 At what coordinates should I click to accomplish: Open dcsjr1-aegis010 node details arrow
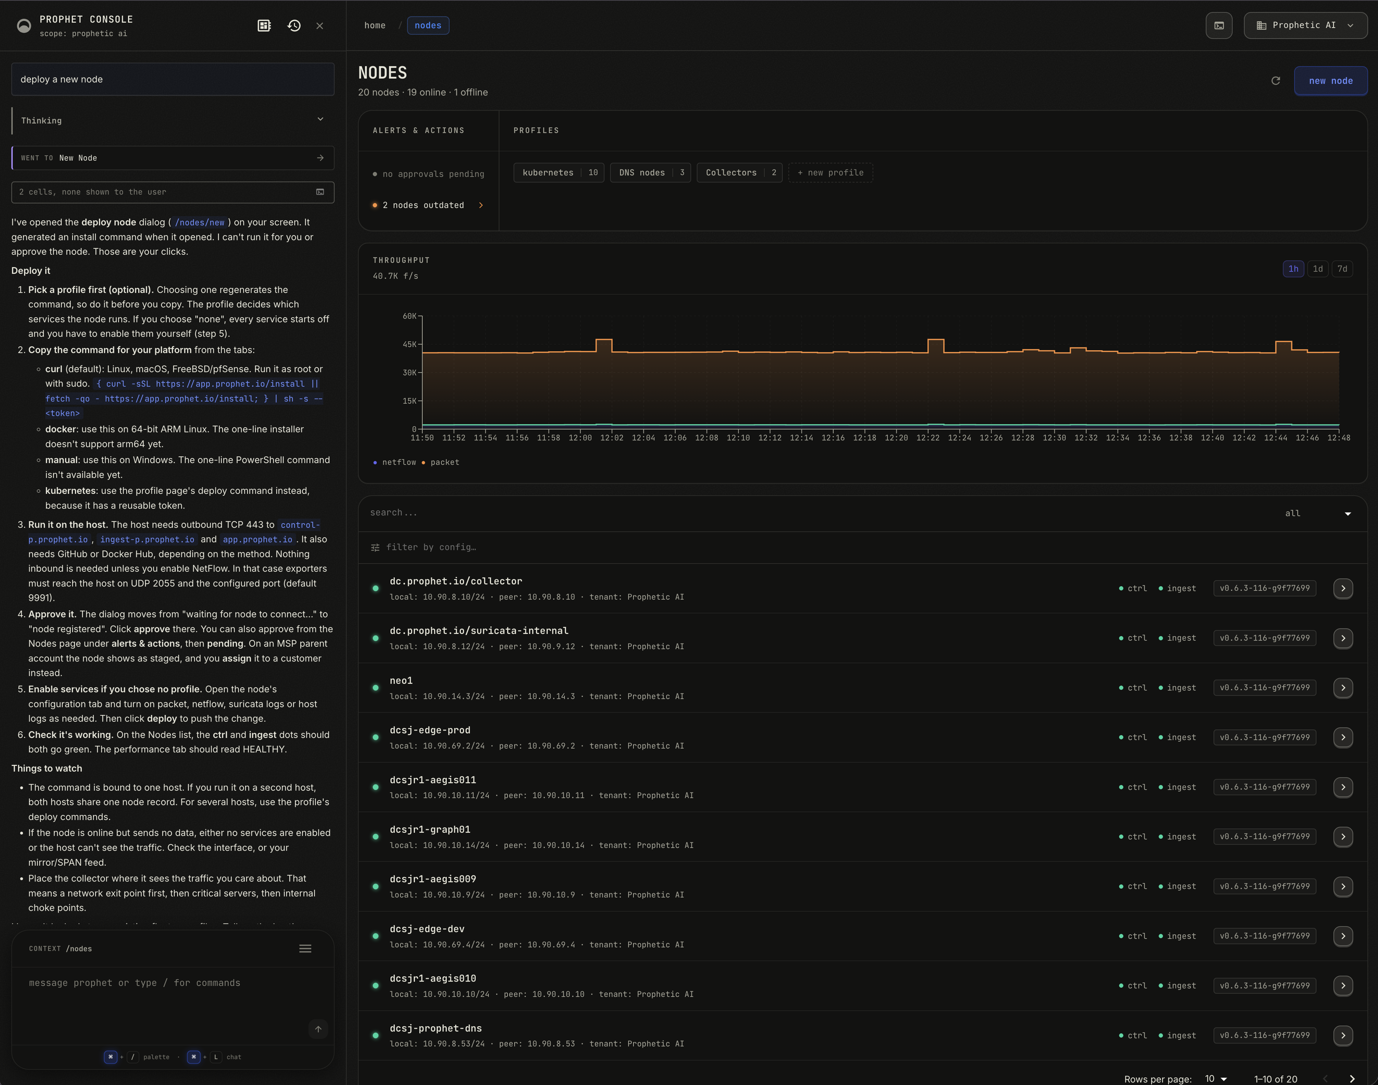[1342, 986]
